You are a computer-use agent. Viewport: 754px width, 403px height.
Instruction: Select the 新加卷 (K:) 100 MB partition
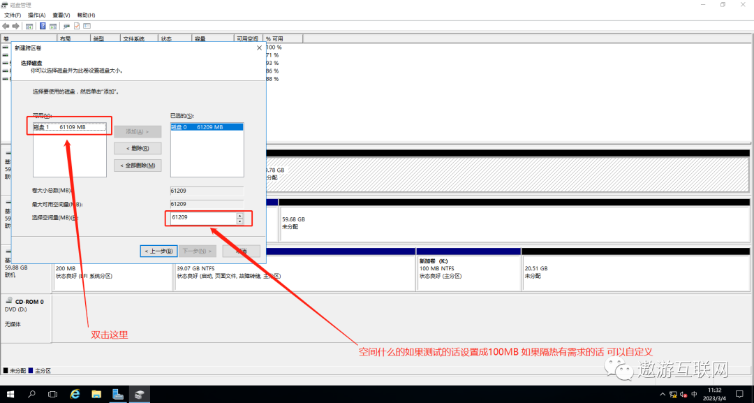point(469,272)
